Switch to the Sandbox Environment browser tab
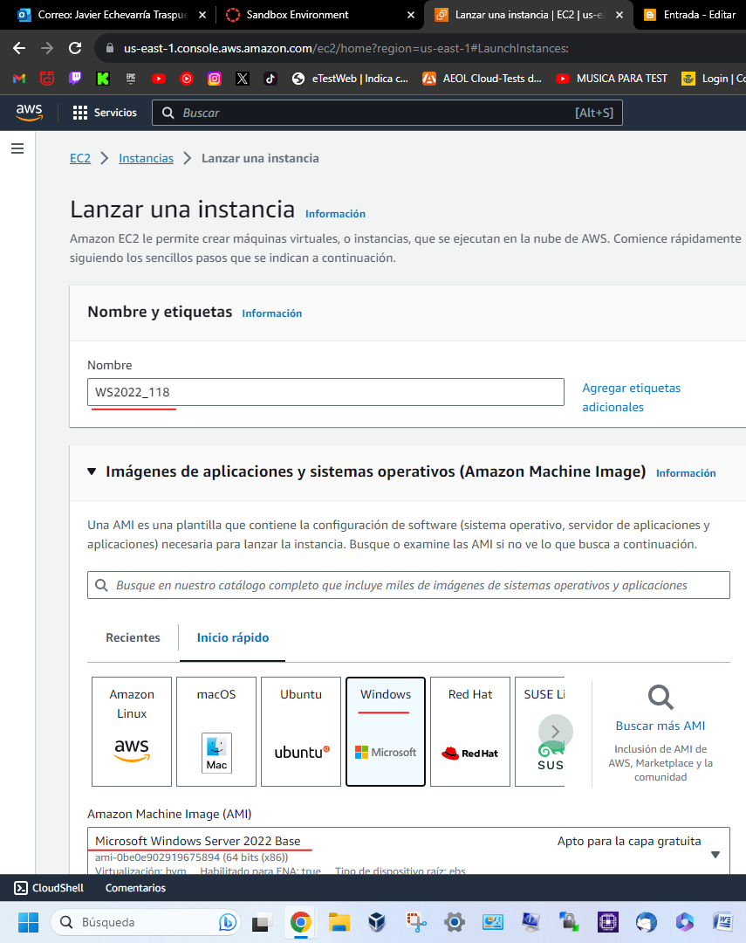Viewport: 746px width, 943px height. coord(318,15)
